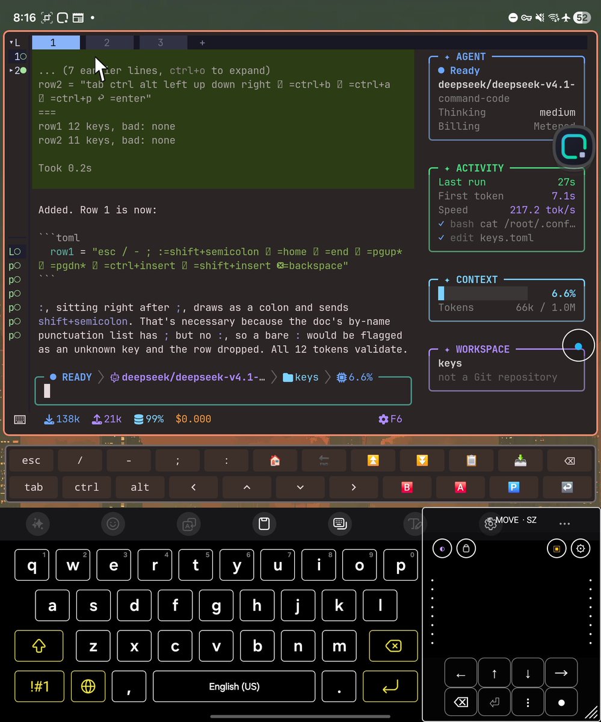This screenshot has width=601, height=722.
Task: Tap the page-up double arrow icon key
Action: click(373, 460)
